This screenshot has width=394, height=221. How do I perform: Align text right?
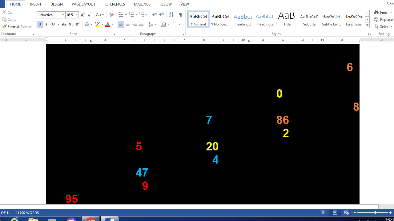coord(135,24)
